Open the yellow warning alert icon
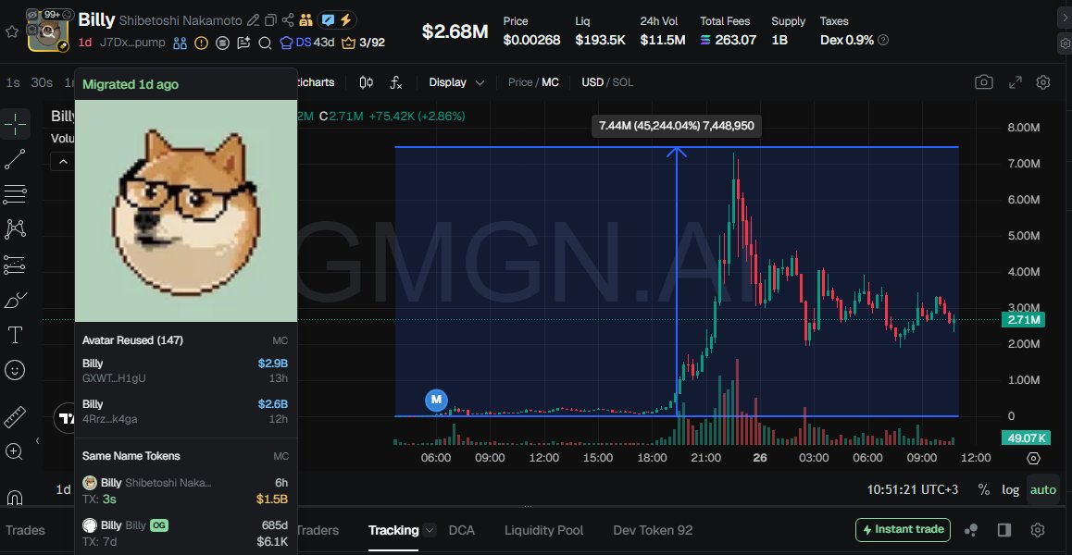The height and width of the screenshot is (555, 1072). click(x=201, y=43)
